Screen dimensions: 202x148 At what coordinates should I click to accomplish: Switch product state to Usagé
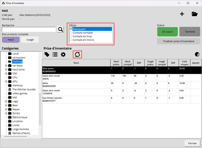click(30, 40)
